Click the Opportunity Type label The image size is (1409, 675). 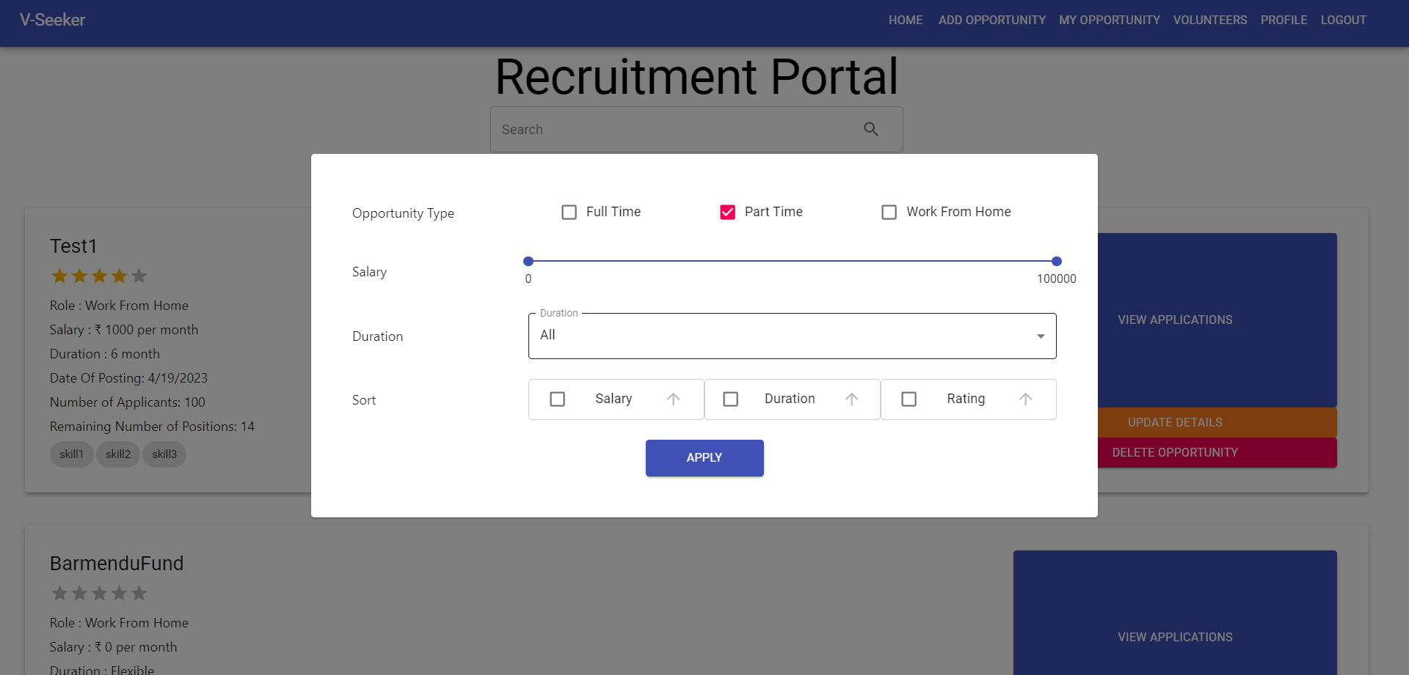click(x=403, y=213)
